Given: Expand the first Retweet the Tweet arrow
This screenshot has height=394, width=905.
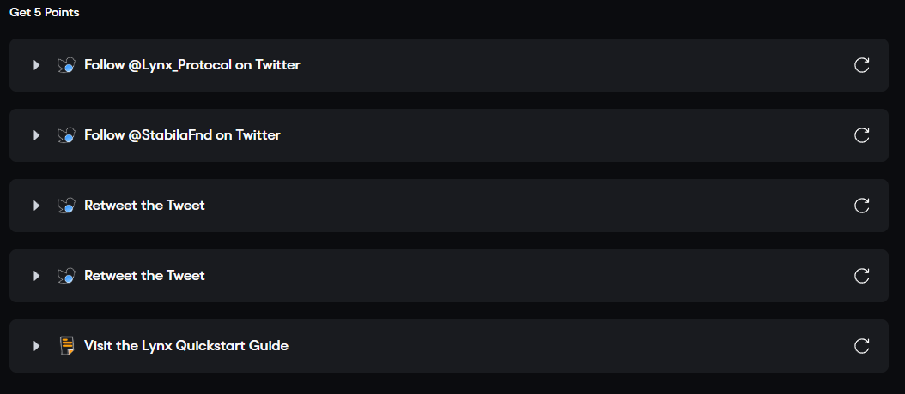Looking at the screenshot, I should (36, 206).
